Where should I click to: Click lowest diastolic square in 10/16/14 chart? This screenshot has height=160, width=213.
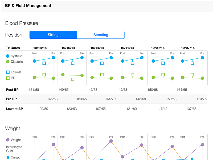tap(73, 79)
